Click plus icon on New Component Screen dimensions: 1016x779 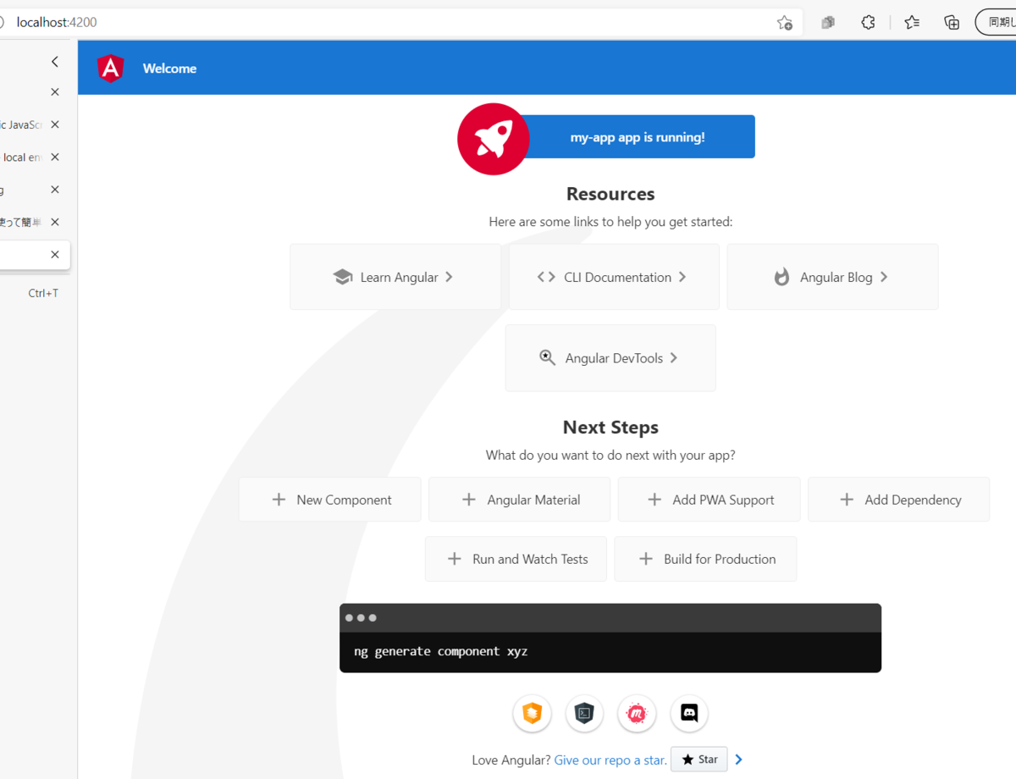(279, 500)
